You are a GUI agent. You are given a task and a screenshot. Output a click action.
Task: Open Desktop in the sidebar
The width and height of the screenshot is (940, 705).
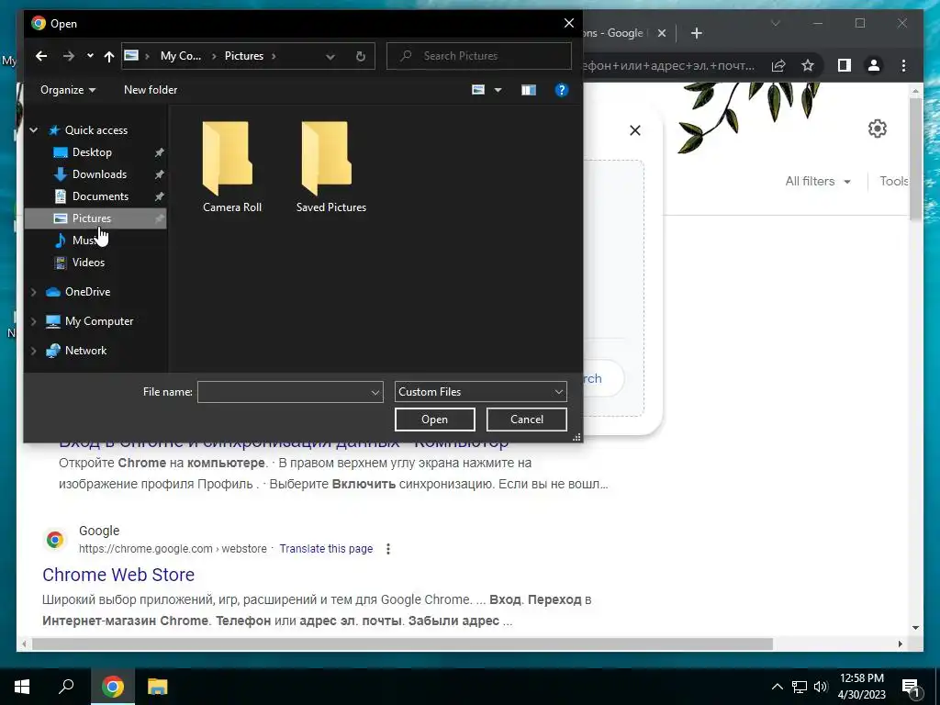coord(92,152)
